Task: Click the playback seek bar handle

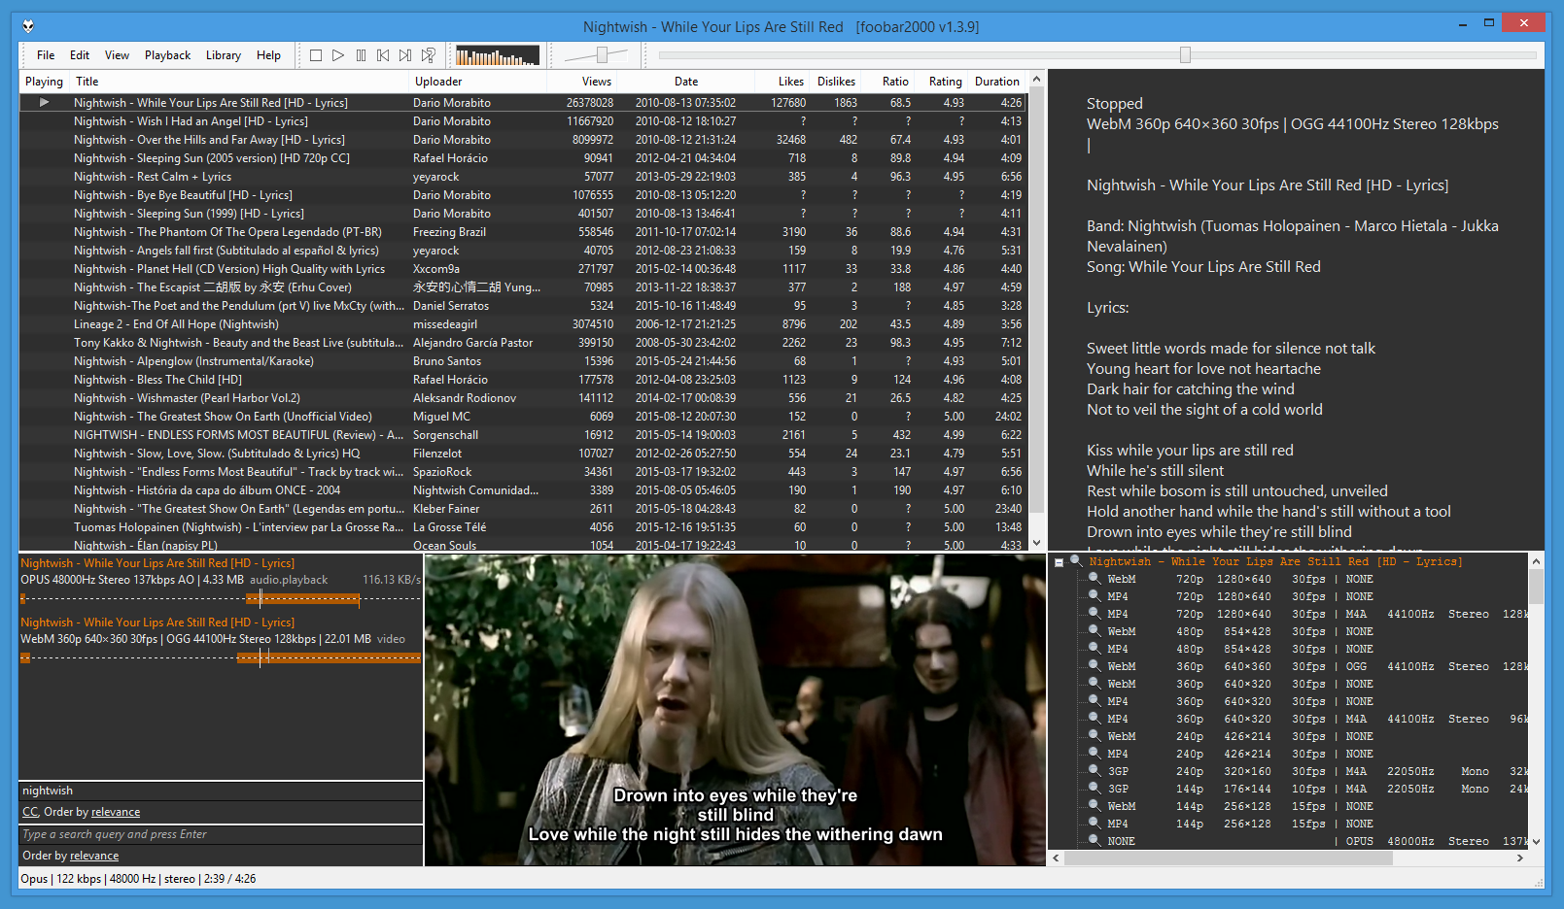Action: [1185, 55]
